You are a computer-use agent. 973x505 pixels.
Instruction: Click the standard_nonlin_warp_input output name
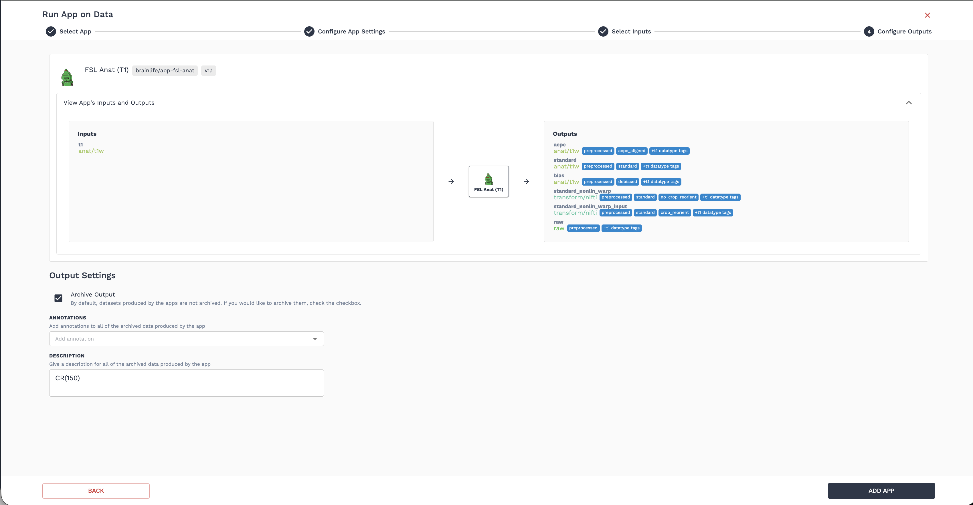590,206
